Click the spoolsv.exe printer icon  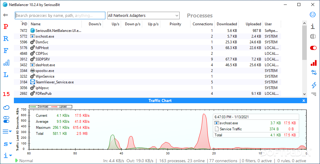click(32, 71)
